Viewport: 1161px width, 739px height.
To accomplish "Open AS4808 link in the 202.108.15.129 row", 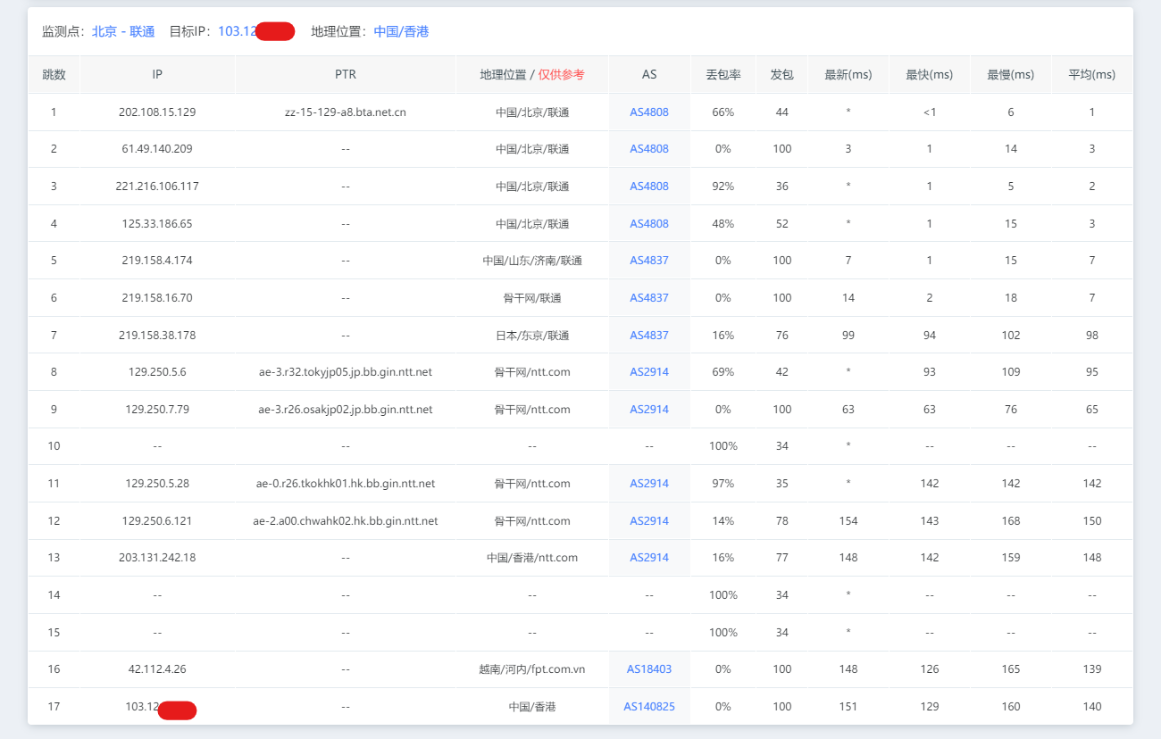I will pyautogui.click(x=649, y=112).
